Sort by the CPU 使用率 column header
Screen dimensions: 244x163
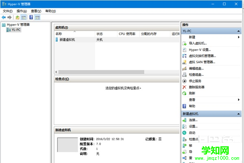128,34
